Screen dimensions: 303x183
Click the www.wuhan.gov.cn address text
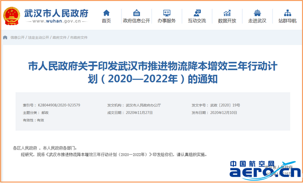[57, 21]
